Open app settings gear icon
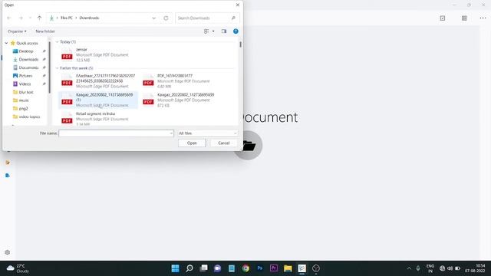 coord(7,252)
